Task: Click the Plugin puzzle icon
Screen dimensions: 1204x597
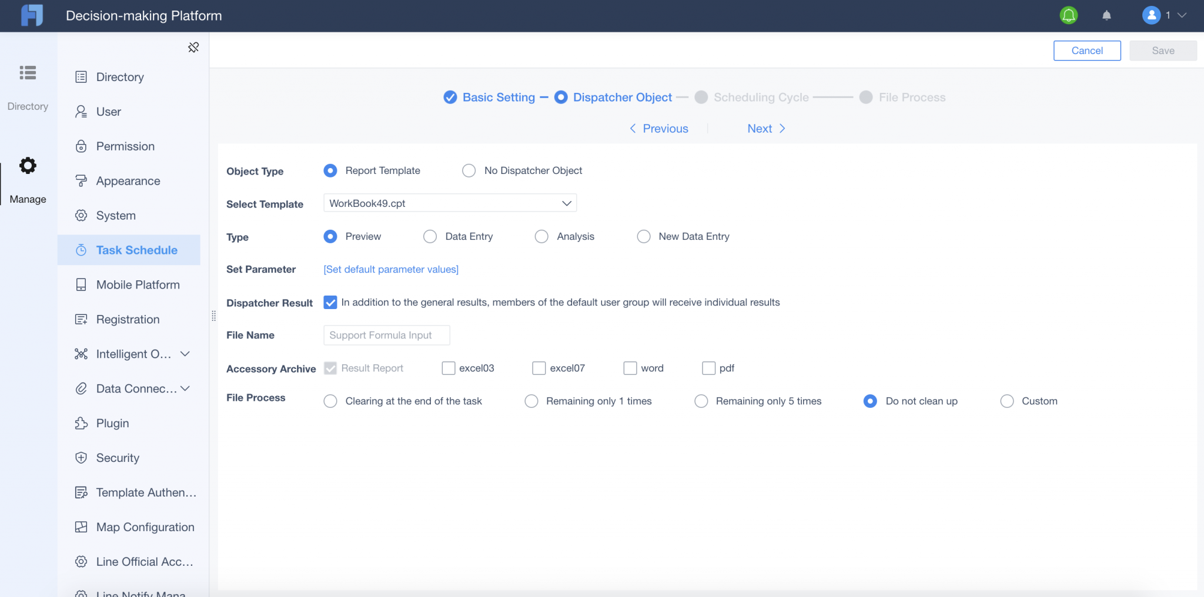Action: click(x=81, y=423)
